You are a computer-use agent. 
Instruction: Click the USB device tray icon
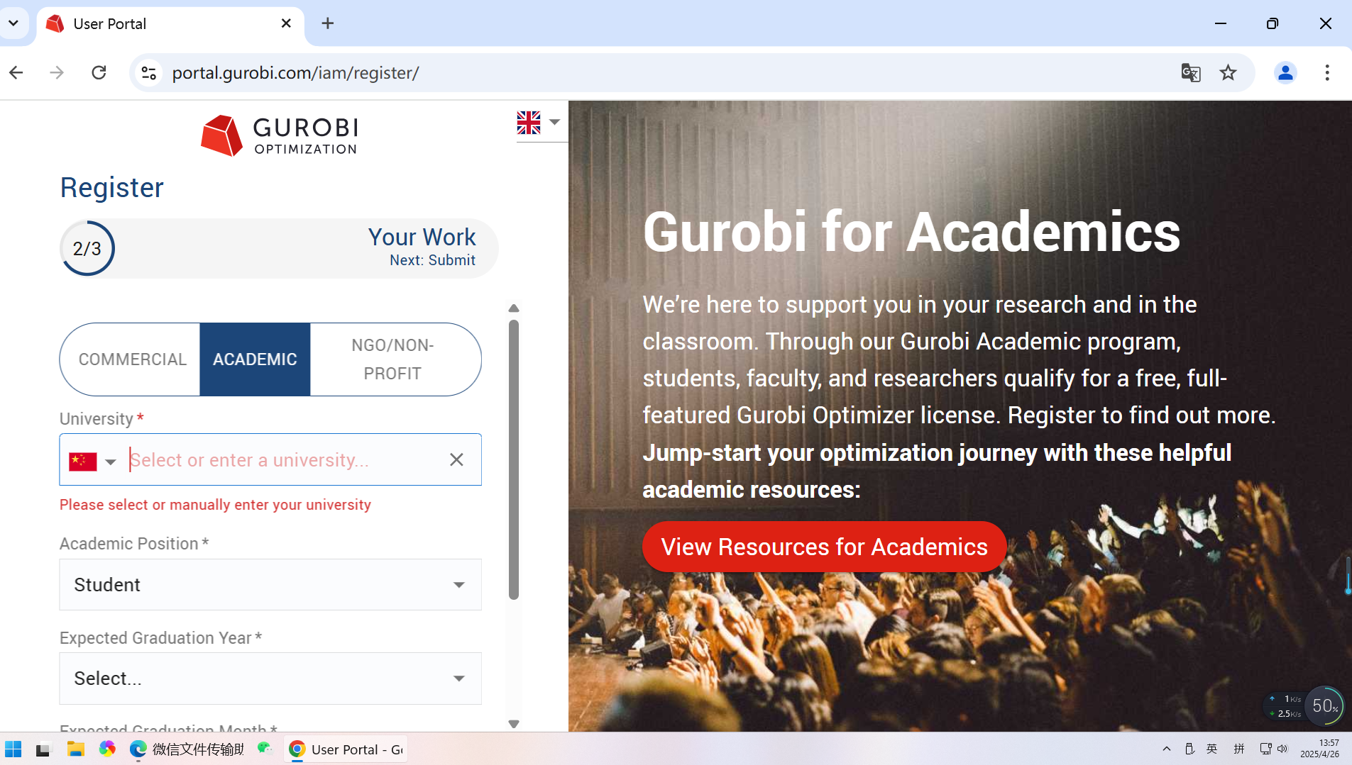1189,749
